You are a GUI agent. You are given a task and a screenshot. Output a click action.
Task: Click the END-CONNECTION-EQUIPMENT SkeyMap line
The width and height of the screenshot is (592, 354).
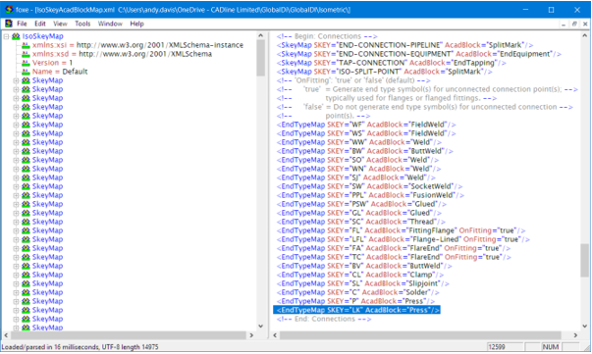(418, 54)
